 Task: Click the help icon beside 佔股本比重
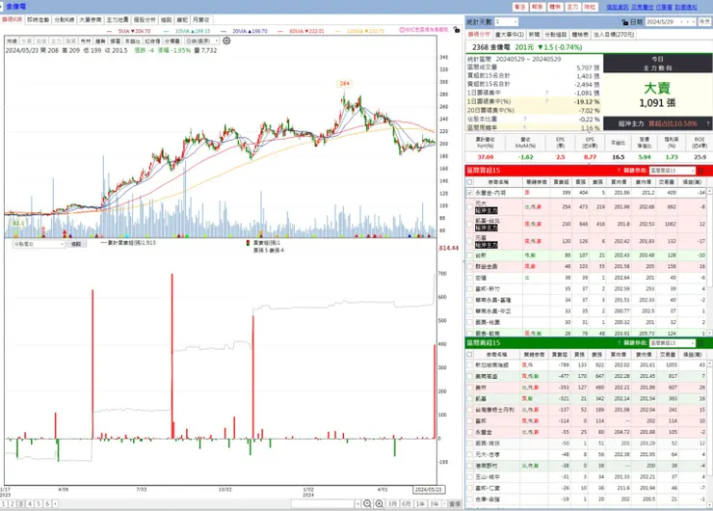(525, 119)
